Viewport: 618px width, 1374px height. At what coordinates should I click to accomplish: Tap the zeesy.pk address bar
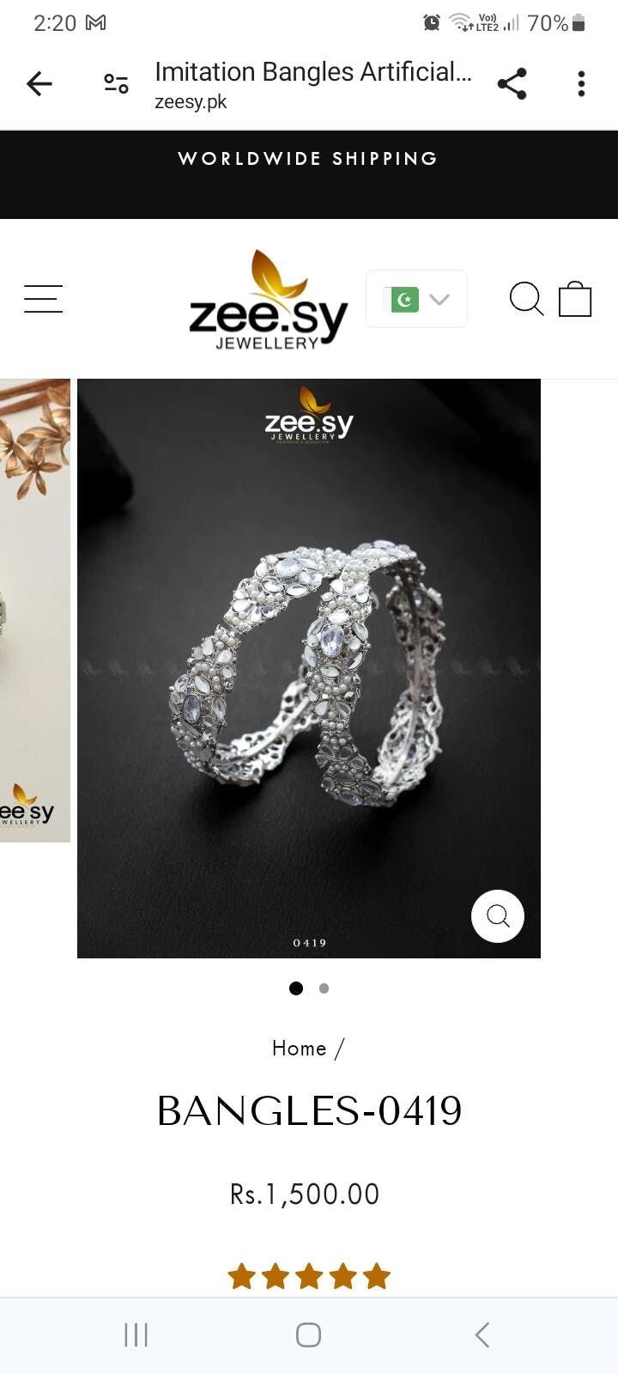click(313, 84)
